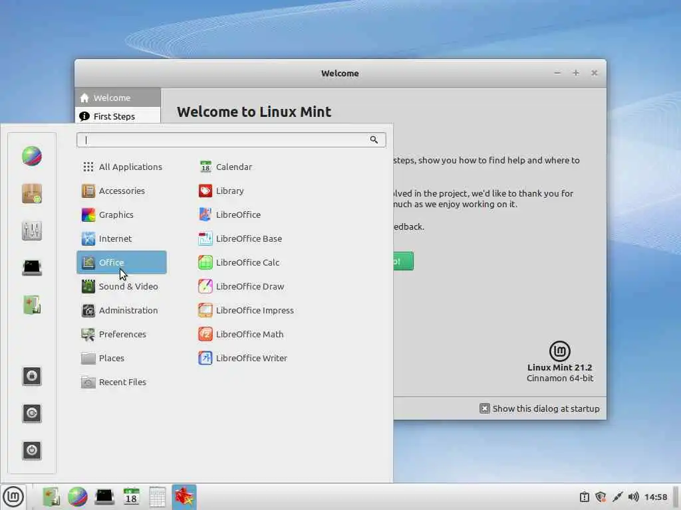
Task: Toggle Show this dialog at startup checkbox
Action: click(485, 408)
